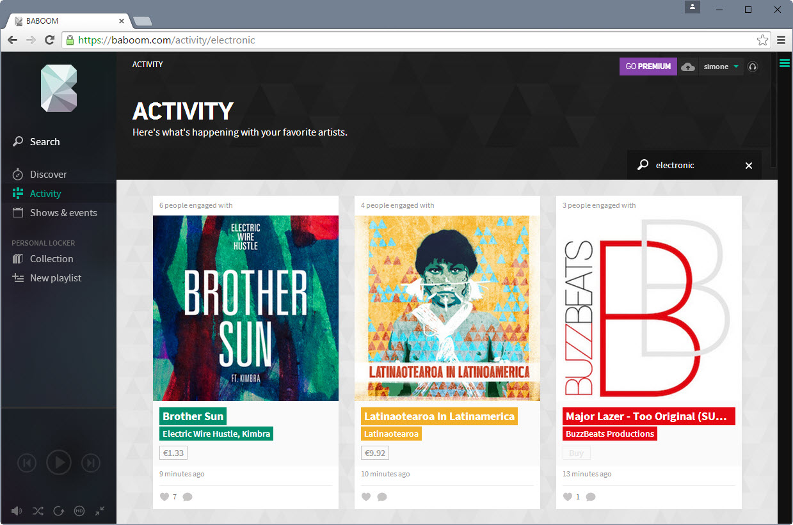Click '9 minutes ago' timestamp
This screenshot has width=793, height=525.
182,474
